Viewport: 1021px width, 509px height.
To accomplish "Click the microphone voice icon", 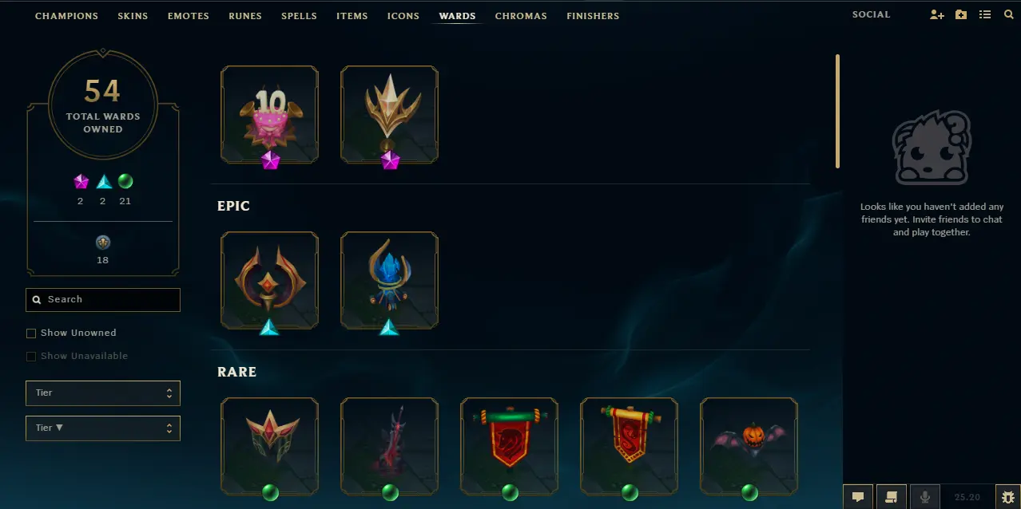I will point(925,496).
